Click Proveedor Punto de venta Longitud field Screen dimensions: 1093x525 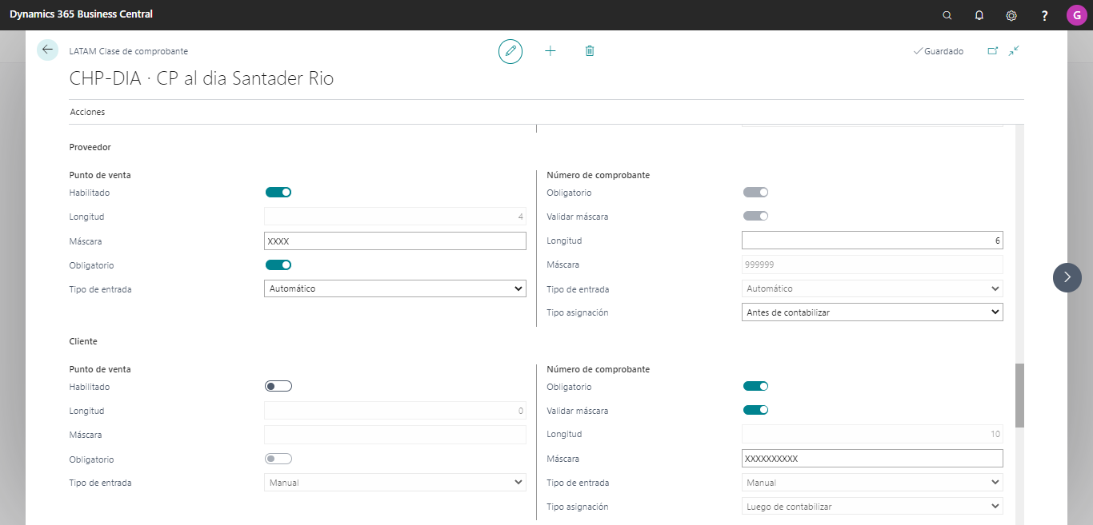pos(395,217)
